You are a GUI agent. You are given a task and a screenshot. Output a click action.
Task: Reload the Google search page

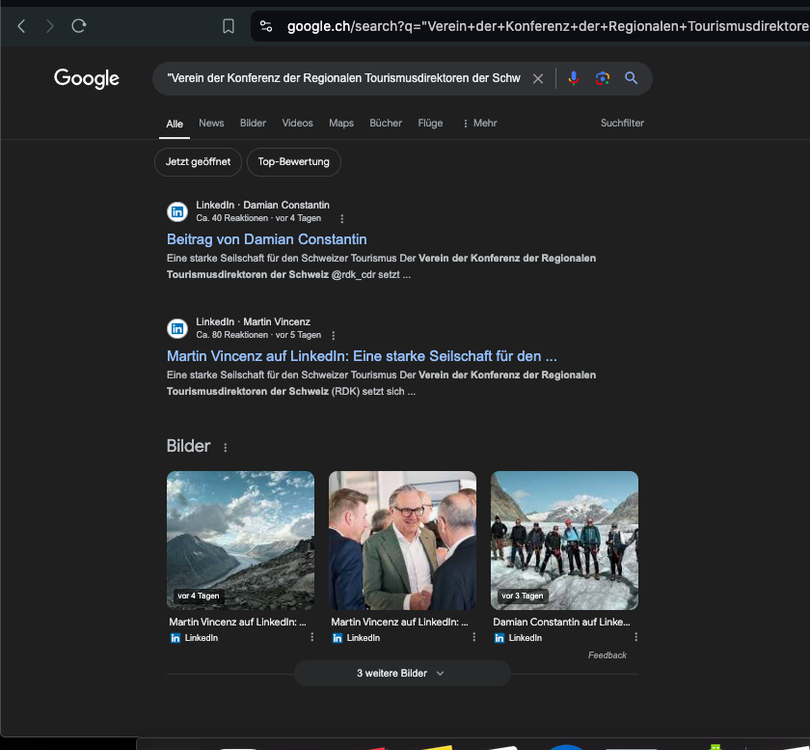78,26
